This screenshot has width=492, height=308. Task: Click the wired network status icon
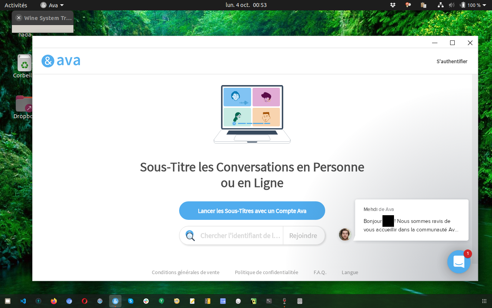tap(440, 5)
